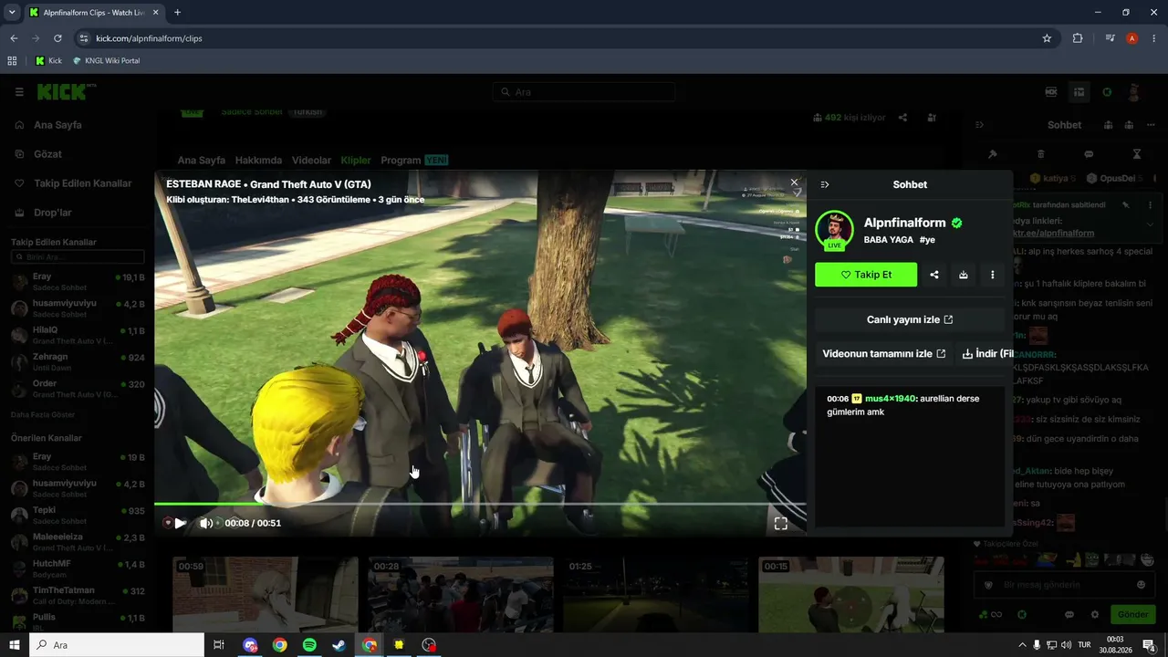Screen dimensions: 1168x657
Task: Open the followed channel HilalQ
Action: (x=78, y=335)
